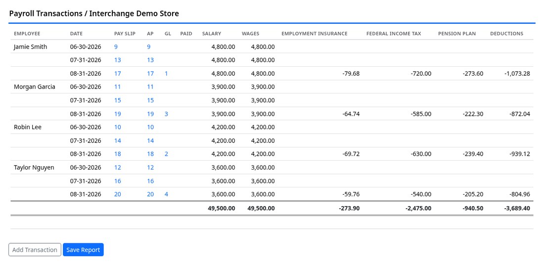The height and width of the screenshot is (266, 544).
Task: Click the Employee column header
Action: (27, 34)
